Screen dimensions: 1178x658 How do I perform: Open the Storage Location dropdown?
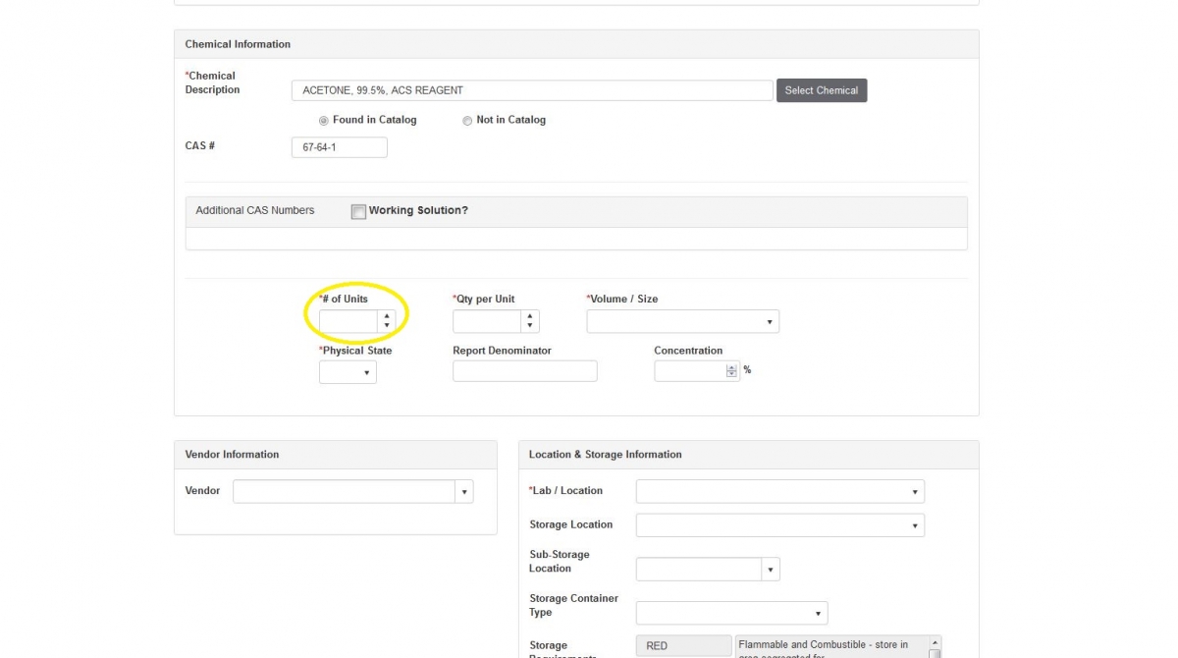click(x=915, y=524)
